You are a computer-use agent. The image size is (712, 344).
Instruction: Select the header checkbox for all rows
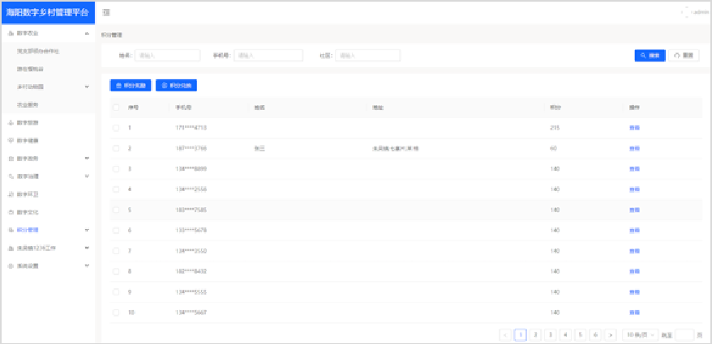tap(116, 108)
